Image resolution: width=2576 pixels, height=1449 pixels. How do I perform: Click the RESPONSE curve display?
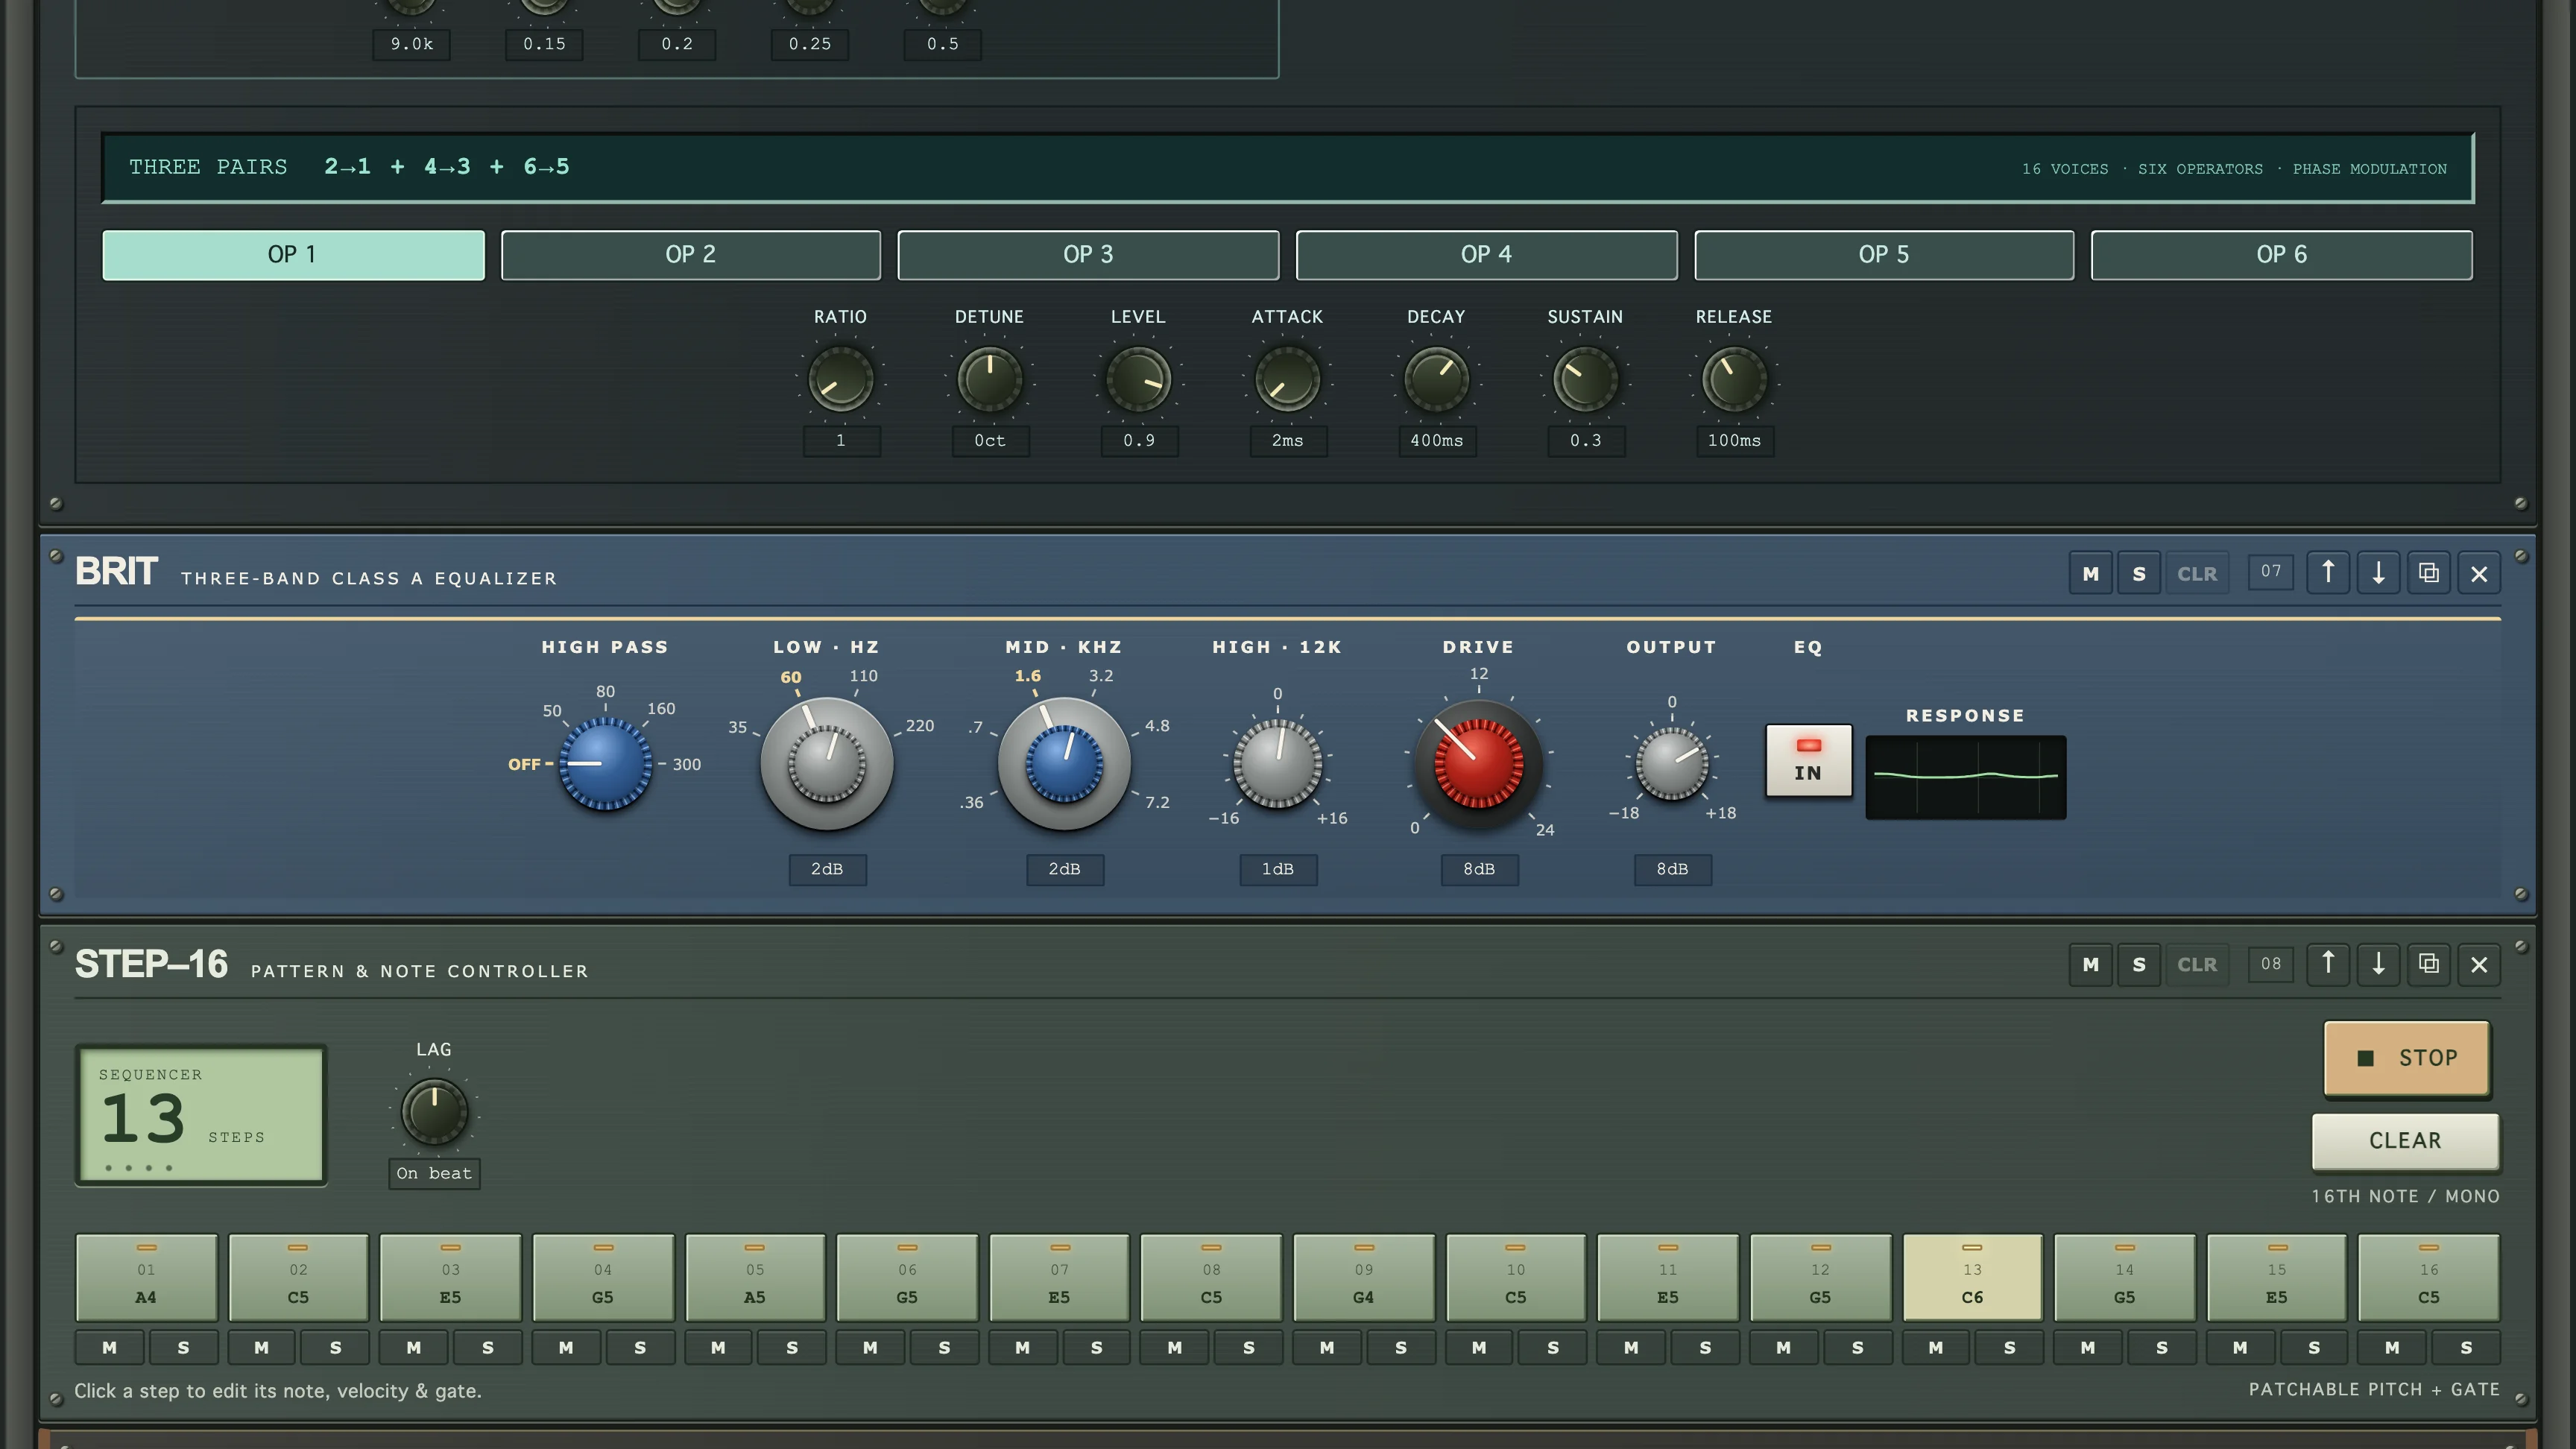[x=1965, y=777]
